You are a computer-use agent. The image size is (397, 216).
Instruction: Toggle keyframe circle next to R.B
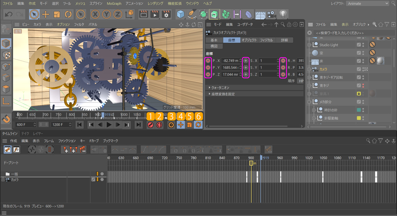click(283, 75)
